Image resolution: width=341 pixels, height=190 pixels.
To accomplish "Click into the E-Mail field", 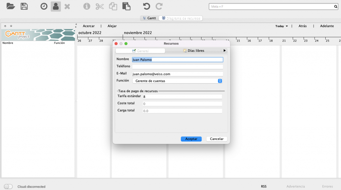I will [x=177, y=74].
